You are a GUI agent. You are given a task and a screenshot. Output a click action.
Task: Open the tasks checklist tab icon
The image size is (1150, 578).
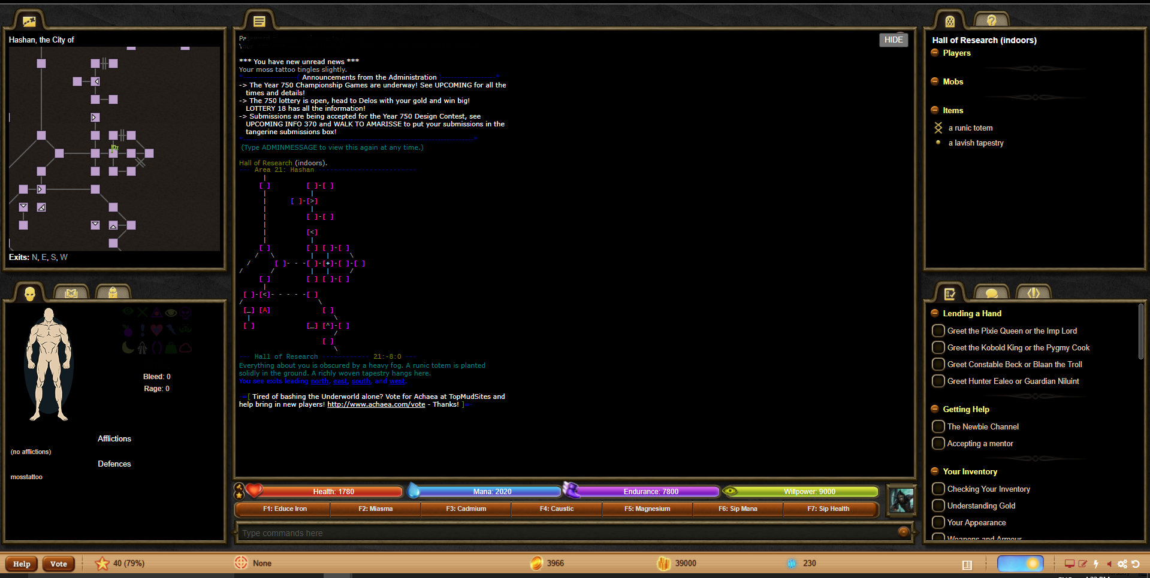tap(949, 293)
